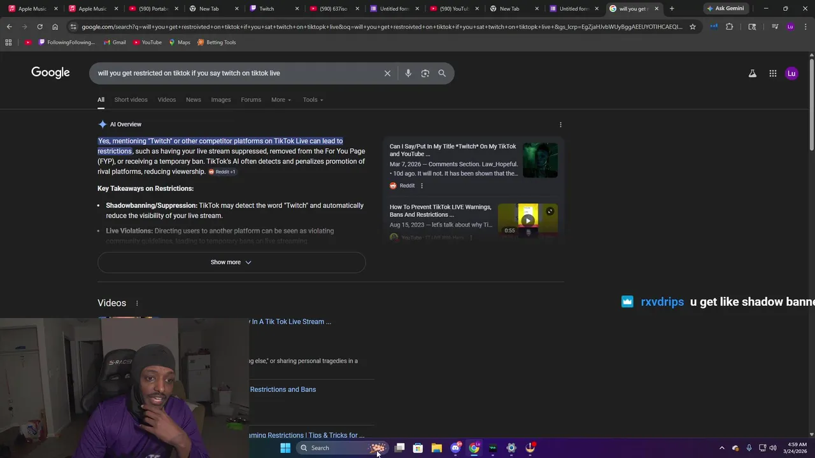Switch to first Apple Music tab

32,9
